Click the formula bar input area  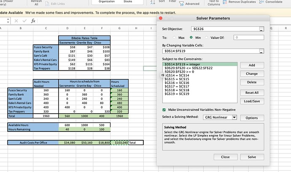point(97,21)
